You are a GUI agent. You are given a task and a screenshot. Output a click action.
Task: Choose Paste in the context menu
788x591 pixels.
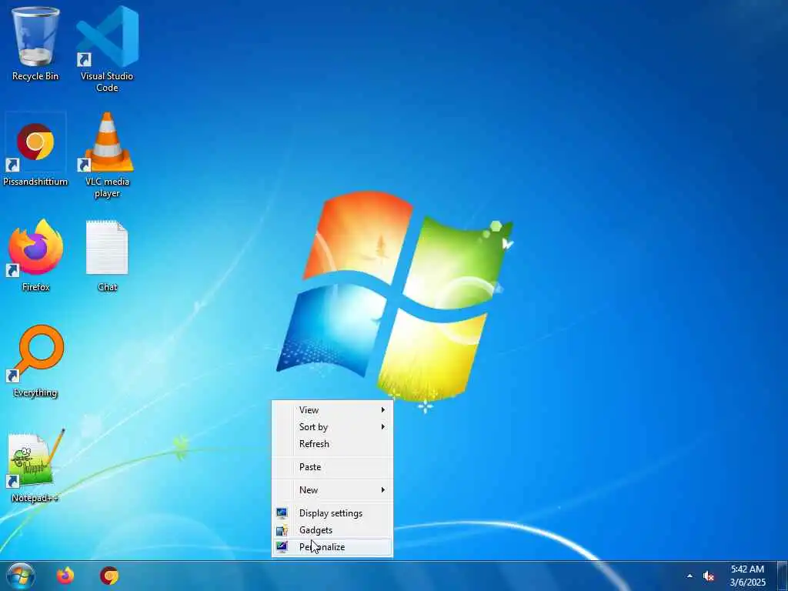click(332, 467)
